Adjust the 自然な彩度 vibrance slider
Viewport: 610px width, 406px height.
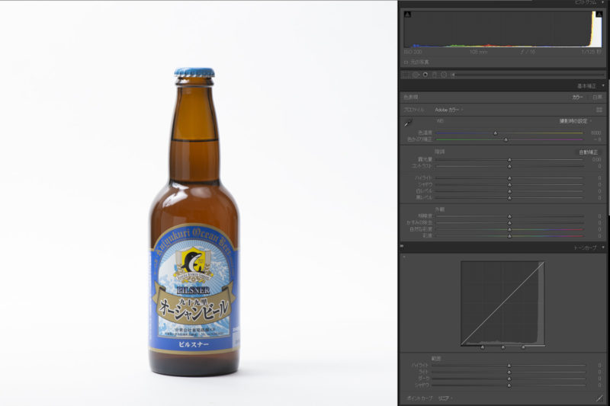509,229
